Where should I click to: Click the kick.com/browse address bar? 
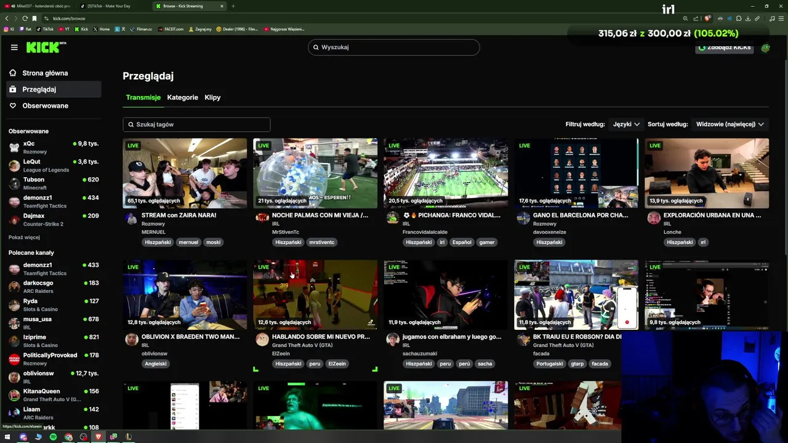click(x=363, y=18)
